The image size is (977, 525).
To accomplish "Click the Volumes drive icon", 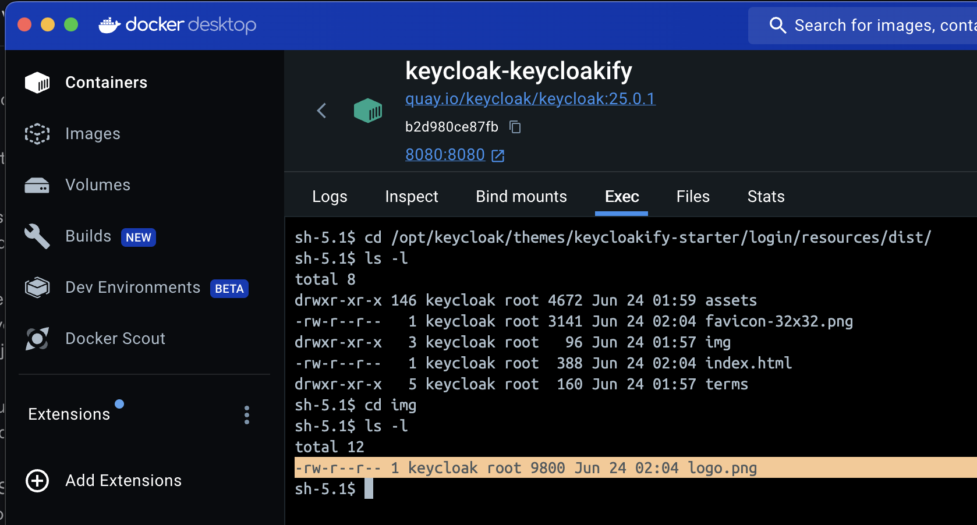I will tap(37, 185).
